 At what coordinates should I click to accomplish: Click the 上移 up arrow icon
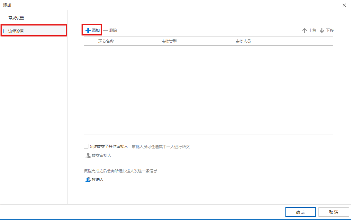point(304,30)
